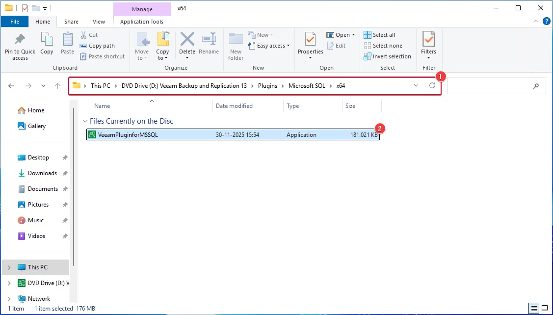The width and height of the screenshot is (553, 315).
Task: Open Quick Access Toolbar customize arrow
Action: pos(45,8)
